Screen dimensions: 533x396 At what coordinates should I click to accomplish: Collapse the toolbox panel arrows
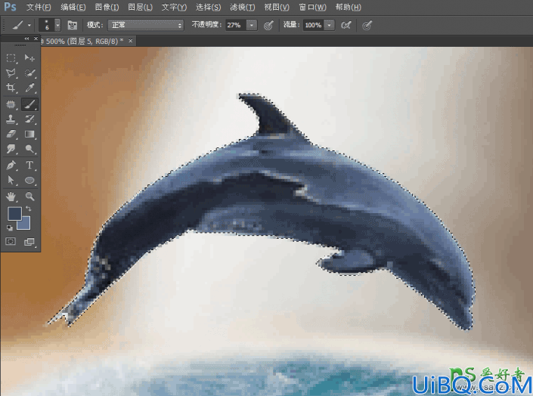26,39
